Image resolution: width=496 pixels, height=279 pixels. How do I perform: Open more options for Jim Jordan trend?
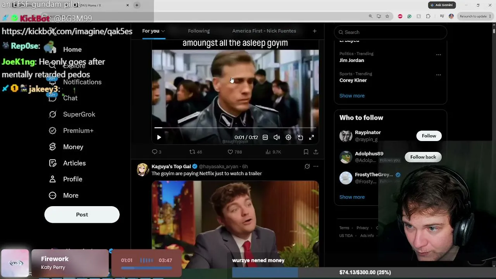pos(438,55)
